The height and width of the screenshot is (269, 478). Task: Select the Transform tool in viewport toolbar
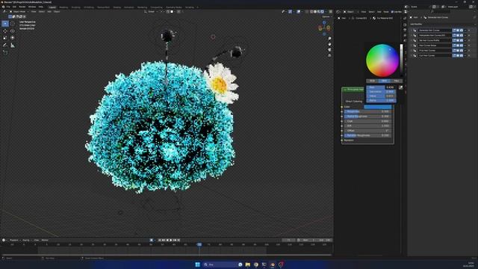click(x=13, y=38)
